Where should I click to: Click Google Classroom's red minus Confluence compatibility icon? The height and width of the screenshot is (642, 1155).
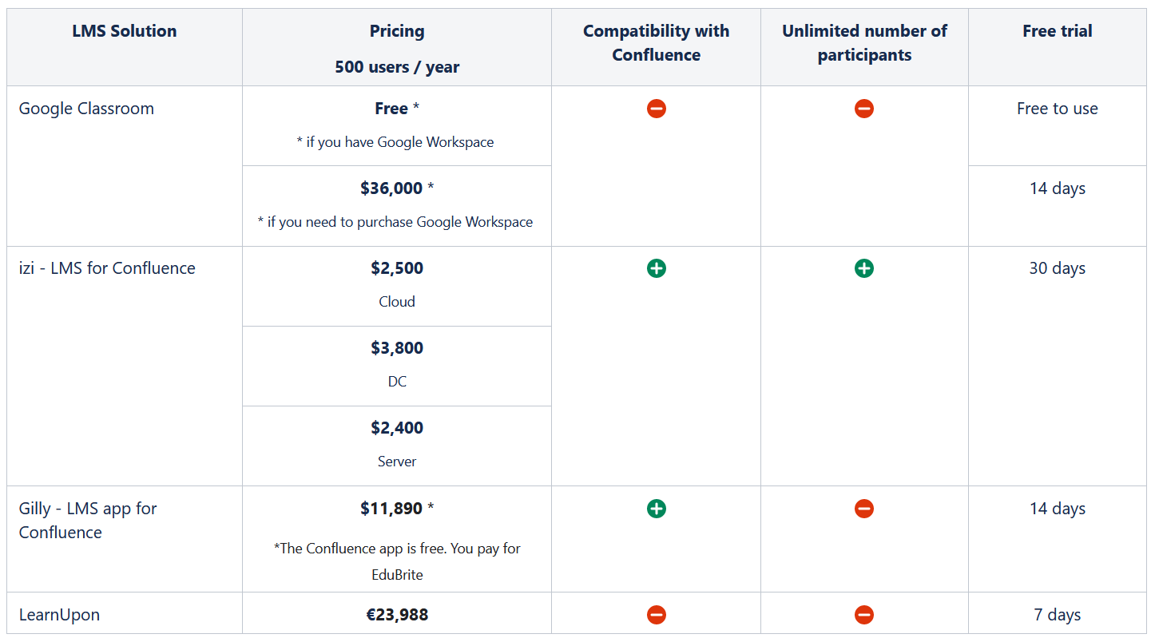pyautogui.click(x=656, y=109)
